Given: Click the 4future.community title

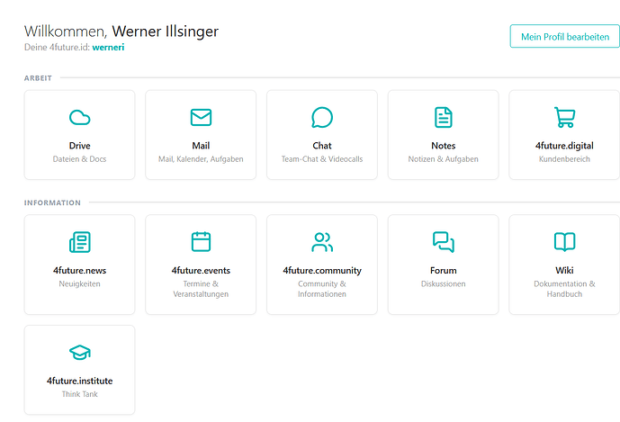Looking at the screenshot, I should click(322, 271).
